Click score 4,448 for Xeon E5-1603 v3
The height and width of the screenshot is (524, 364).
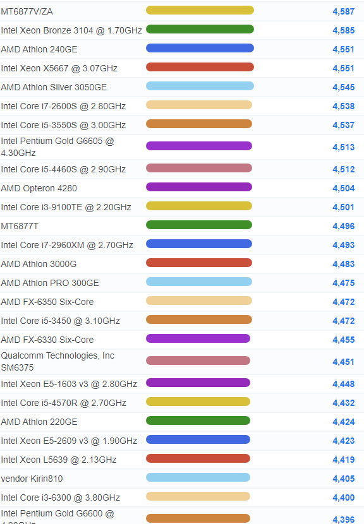pos(343,384)
